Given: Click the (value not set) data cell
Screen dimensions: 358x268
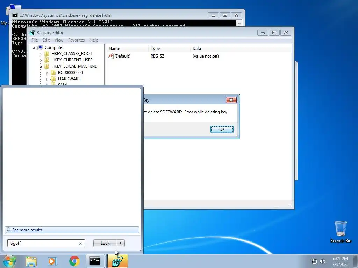Looking at the screenshot, I should tap(206, 56).
